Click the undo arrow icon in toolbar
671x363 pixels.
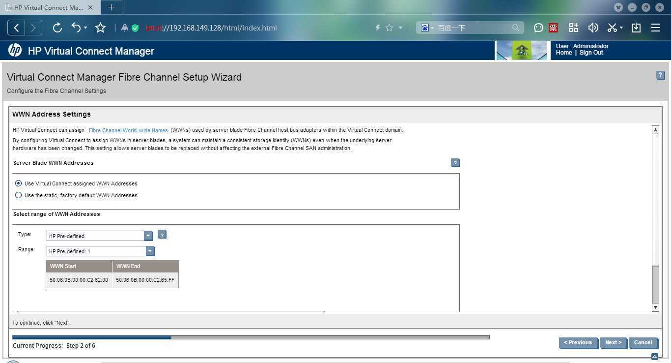pyautogui.click(x=76, y=28)
